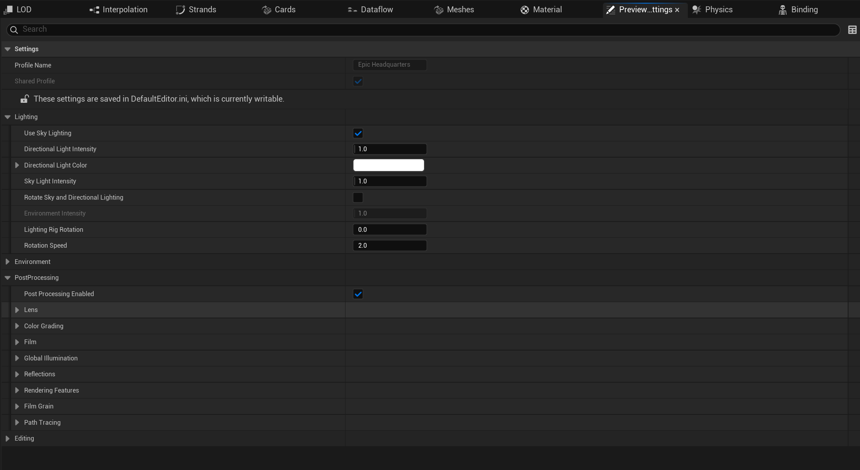
Task: Open the Binding tab
Action: pos(799,10)
